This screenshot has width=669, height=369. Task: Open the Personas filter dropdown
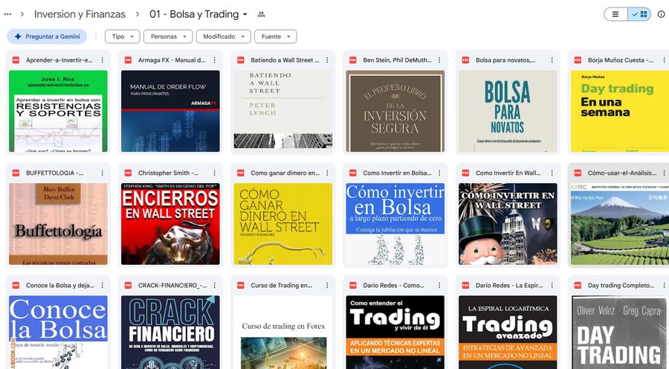[x=168, y=36]
